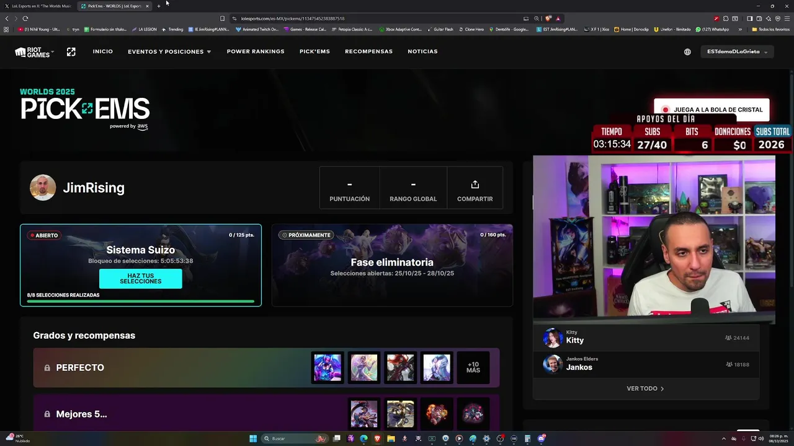The image size is (794, 446).
Task: Close the Pick'Ems WORLDS browser tab
Action: tap(147, 6)
